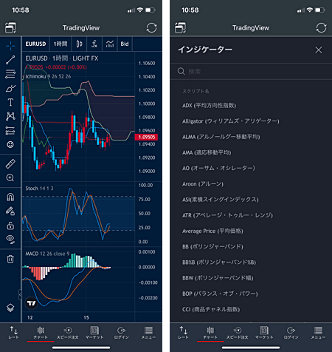Toggle stay in drawing mode
This screenshot has width=332, height=352.
pos(10,211)
